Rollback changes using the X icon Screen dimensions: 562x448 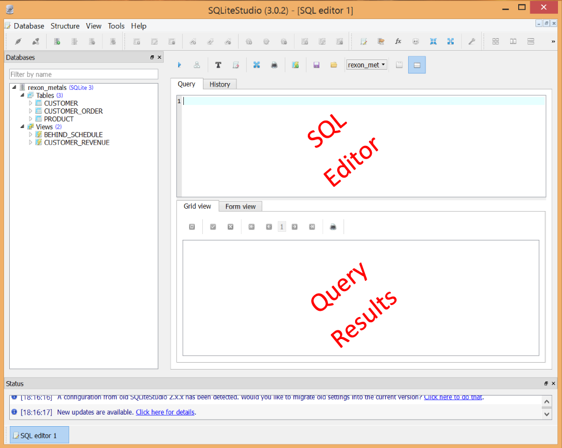(230, 227)
